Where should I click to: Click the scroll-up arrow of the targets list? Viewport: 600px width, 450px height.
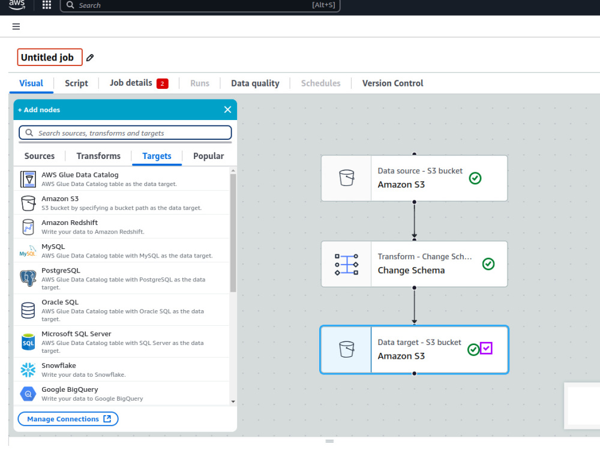coord(233,170)
